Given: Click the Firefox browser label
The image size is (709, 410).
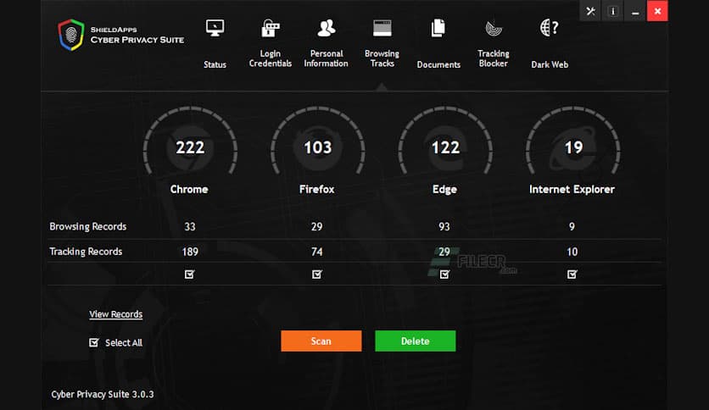Looking at the screenshot, I should pyautogui.click(x=317, y=189).
